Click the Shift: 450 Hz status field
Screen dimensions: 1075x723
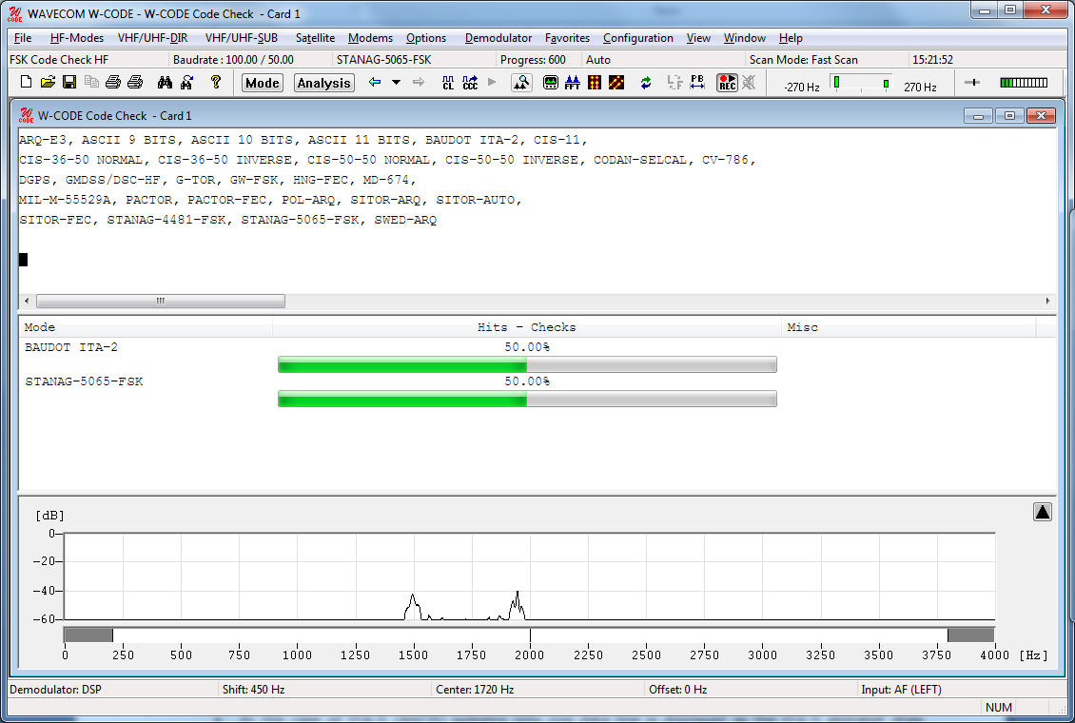pyautogui.click(x=324, y=690)
